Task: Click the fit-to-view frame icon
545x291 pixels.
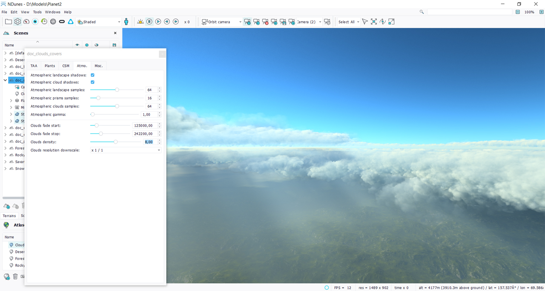Action: 374,22
